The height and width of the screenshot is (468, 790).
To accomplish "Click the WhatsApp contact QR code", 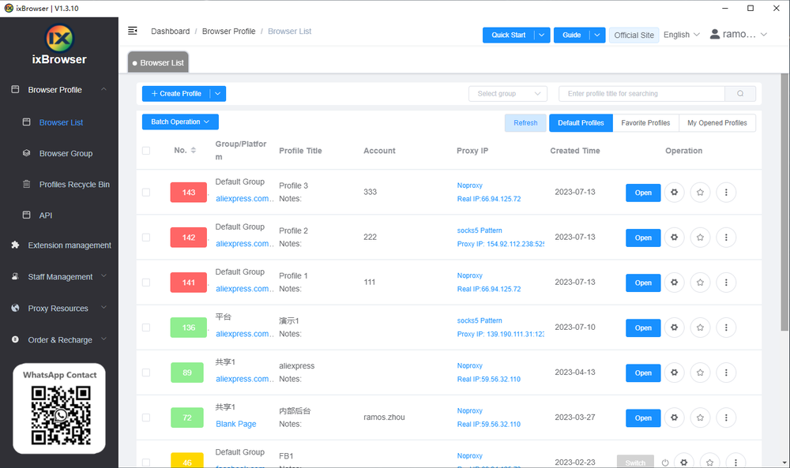I will pyautogui.click(x=61, y=416).
